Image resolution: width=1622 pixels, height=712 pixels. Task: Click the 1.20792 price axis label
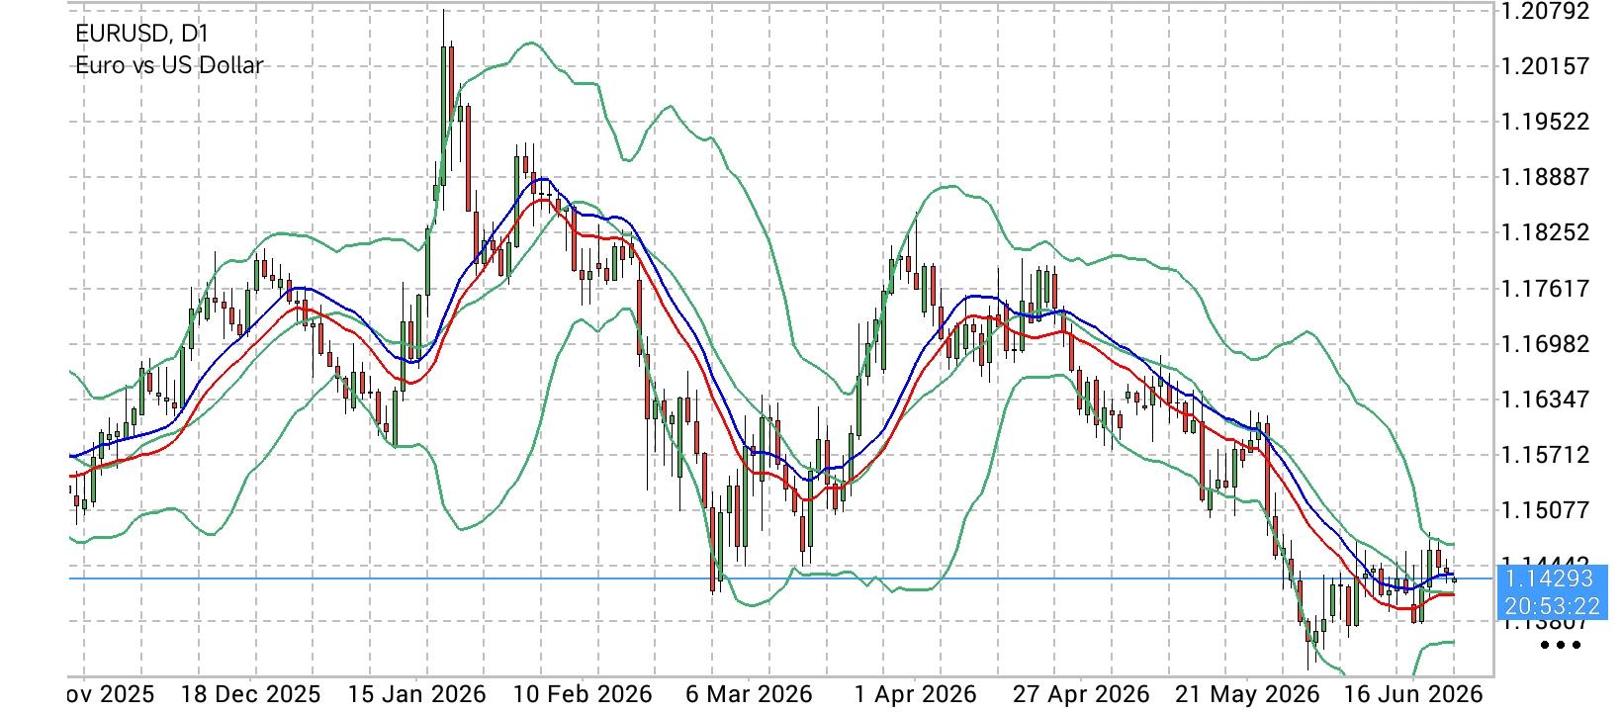(x=1545, y=12)
